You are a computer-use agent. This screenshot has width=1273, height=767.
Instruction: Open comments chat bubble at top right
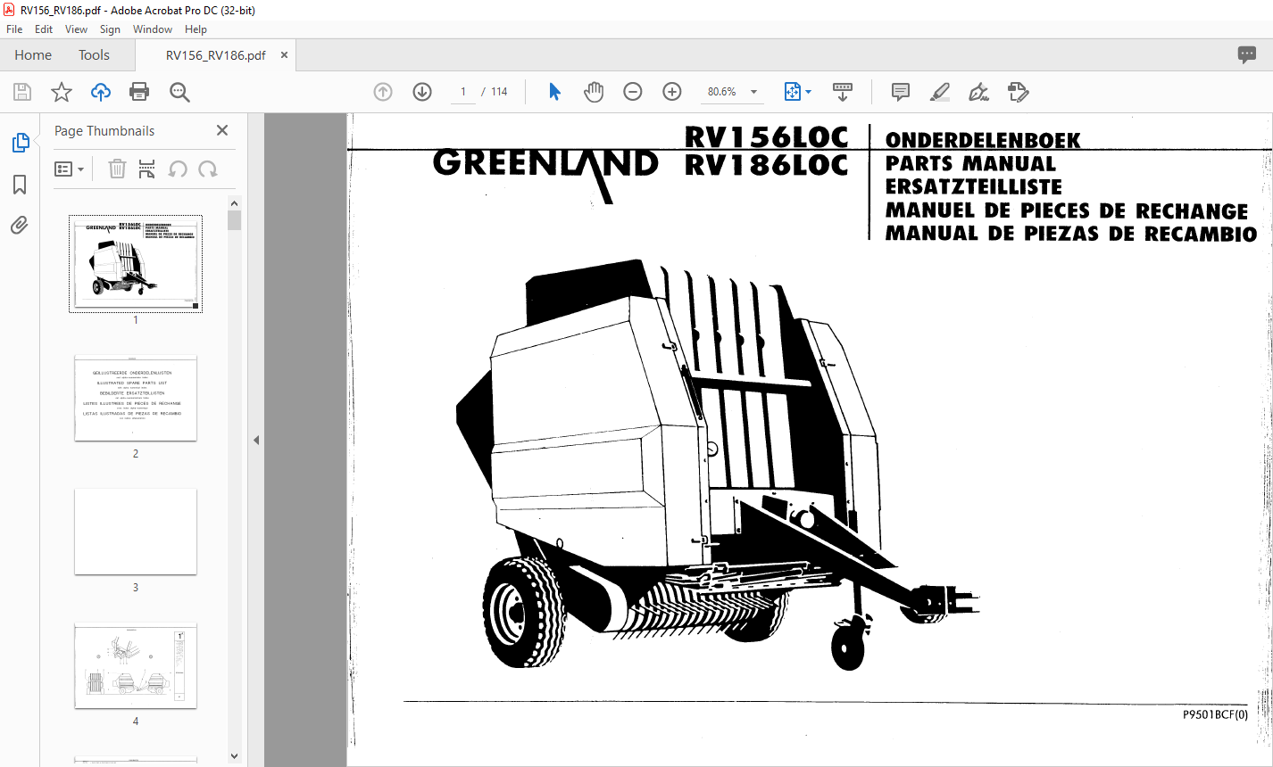1247,54
